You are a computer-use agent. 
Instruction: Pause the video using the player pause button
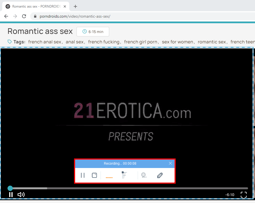(x=11, y=195)
